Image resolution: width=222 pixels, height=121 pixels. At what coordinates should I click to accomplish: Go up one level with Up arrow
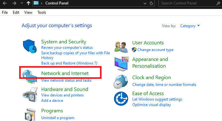[x=28, y=3]
